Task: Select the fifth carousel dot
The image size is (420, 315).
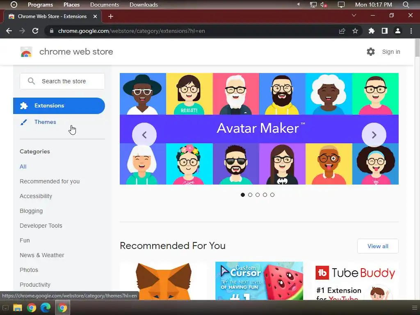Action: click(x=272, y=195)
